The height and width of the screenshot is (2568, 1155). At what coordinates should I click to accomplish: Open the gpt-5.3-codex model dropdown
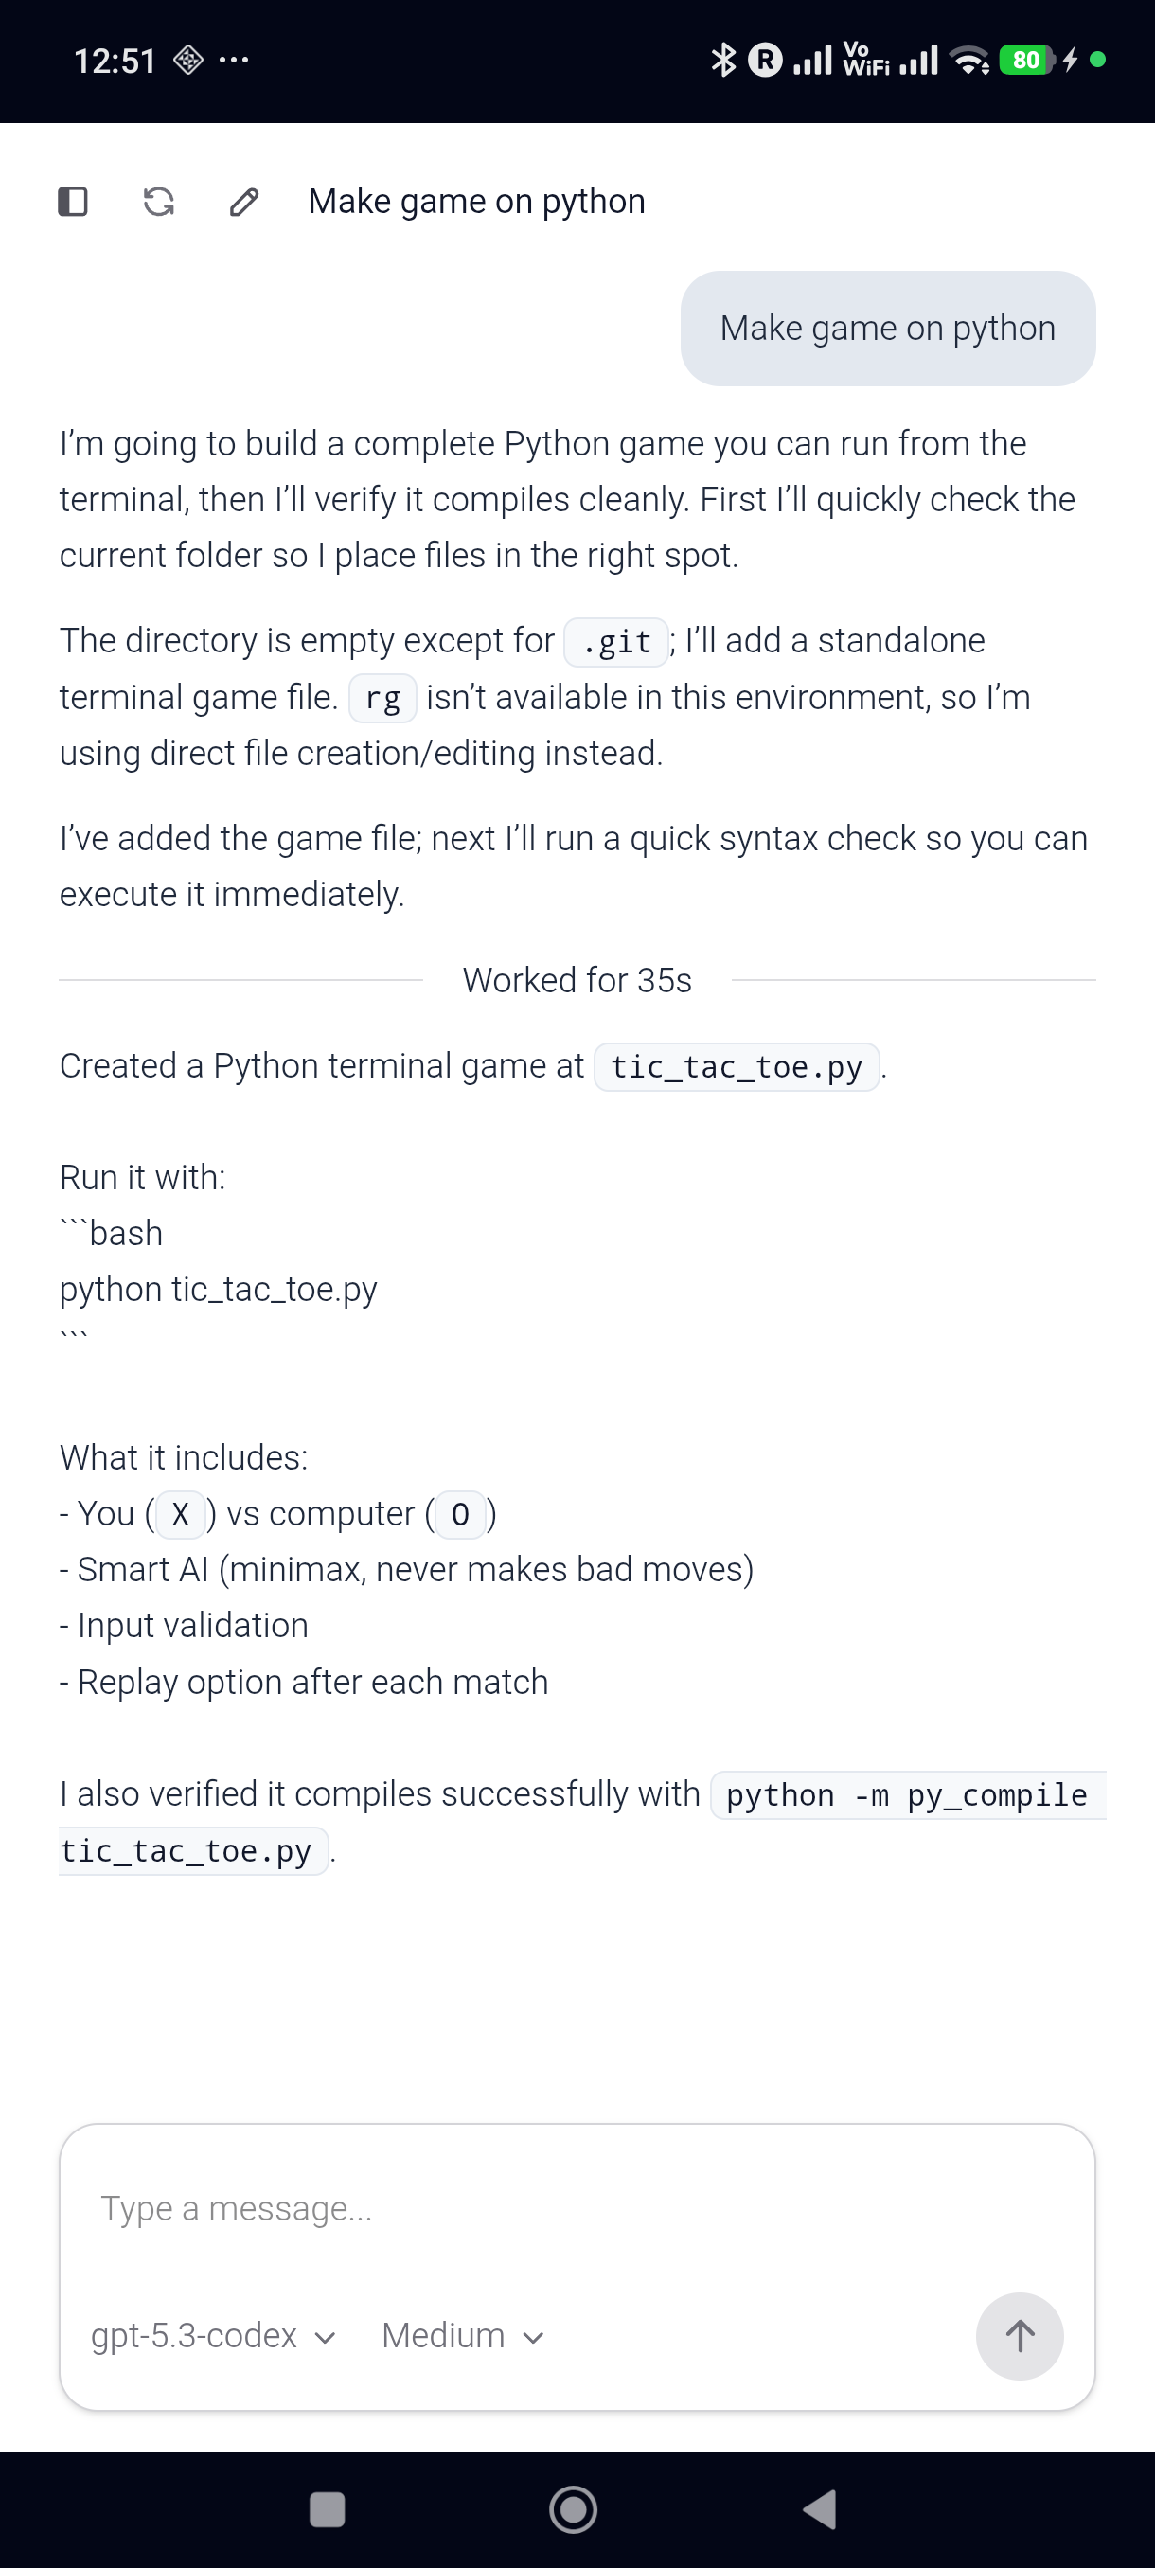(212, 2336)
